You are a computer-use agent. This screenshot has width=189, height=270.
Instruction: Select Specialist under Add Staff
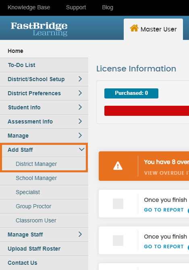tap(44, 192)
